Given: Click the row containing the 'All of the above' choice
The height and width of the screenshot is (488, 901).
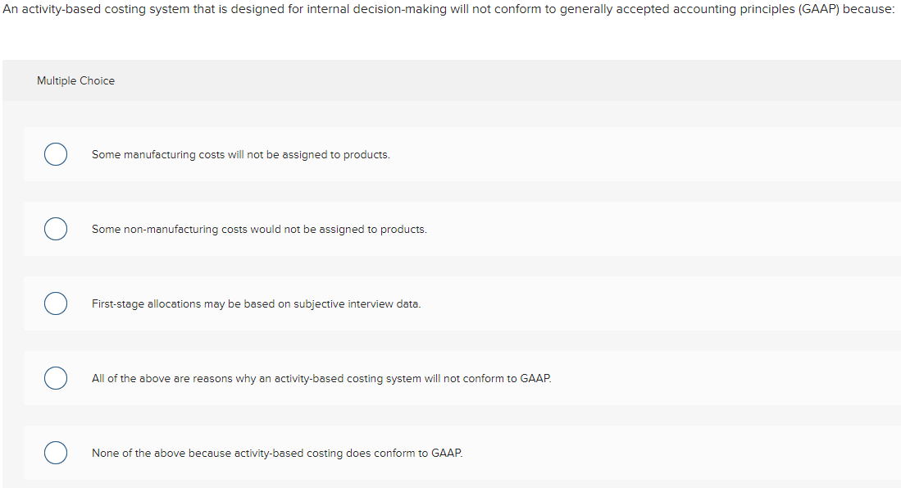Looking at the screenshot, I should (451, 378).
